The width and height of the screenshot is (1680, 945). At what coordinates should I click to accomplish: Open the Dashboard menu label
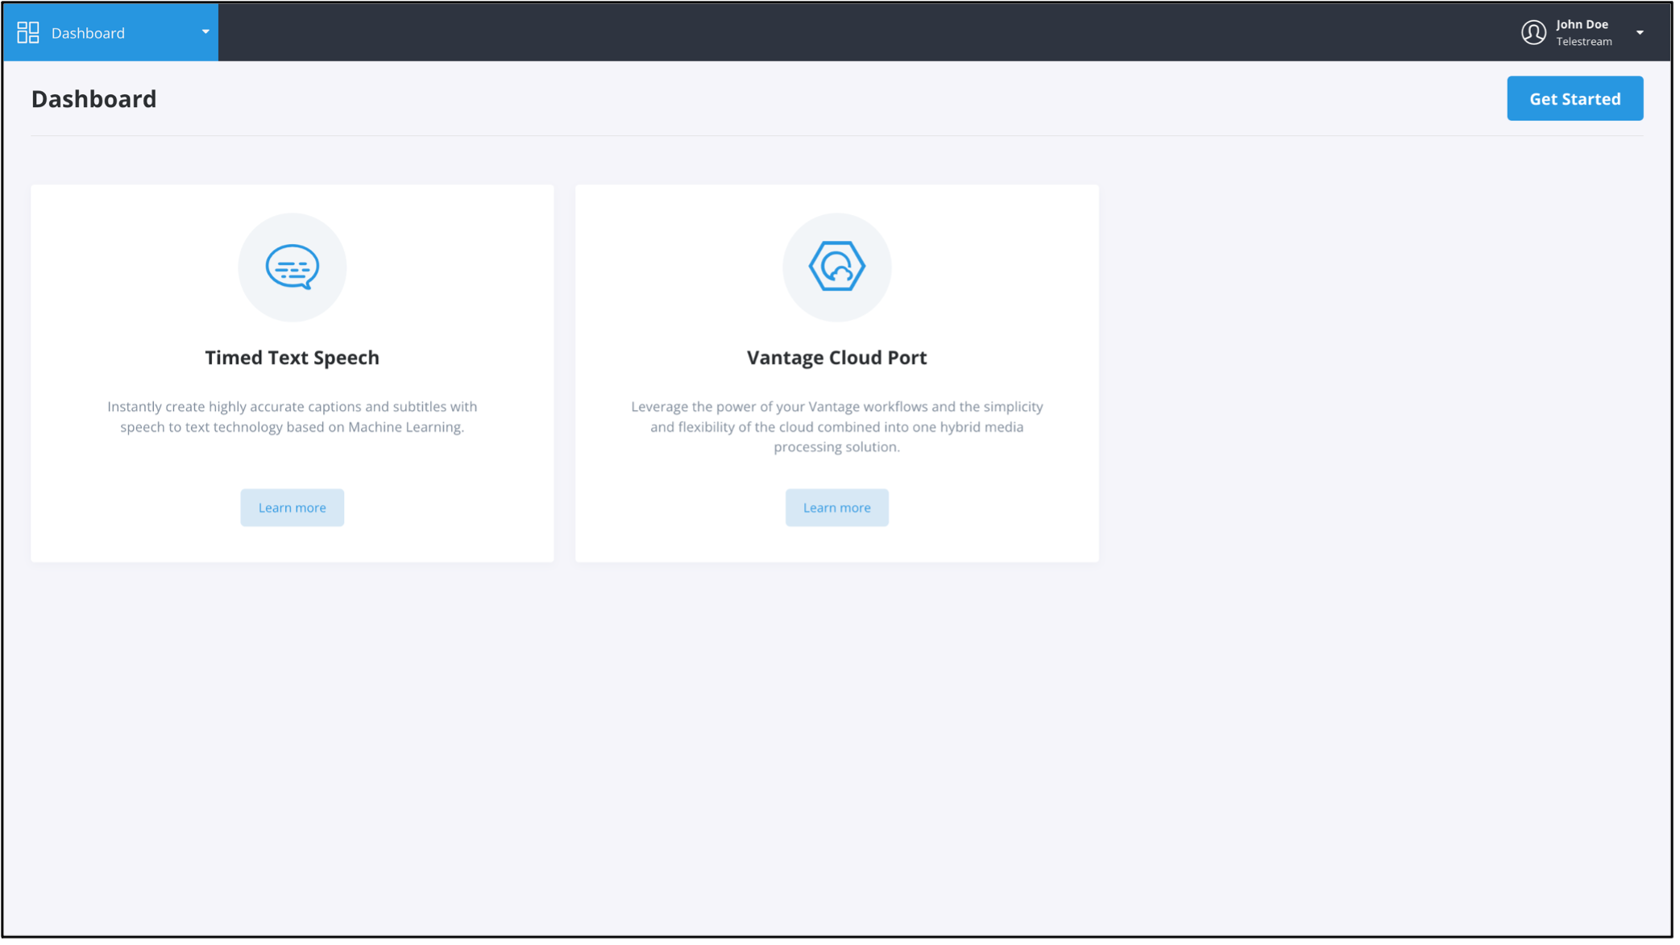click(x=88, y=33)
